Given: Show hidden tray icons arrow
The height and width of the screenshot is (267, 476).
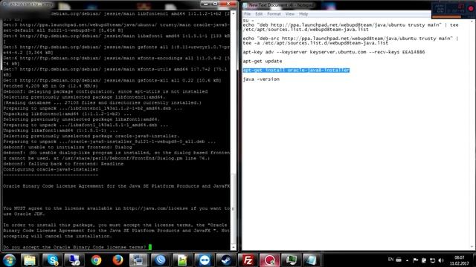Looking at the screenshot, I should pos(407,260).
